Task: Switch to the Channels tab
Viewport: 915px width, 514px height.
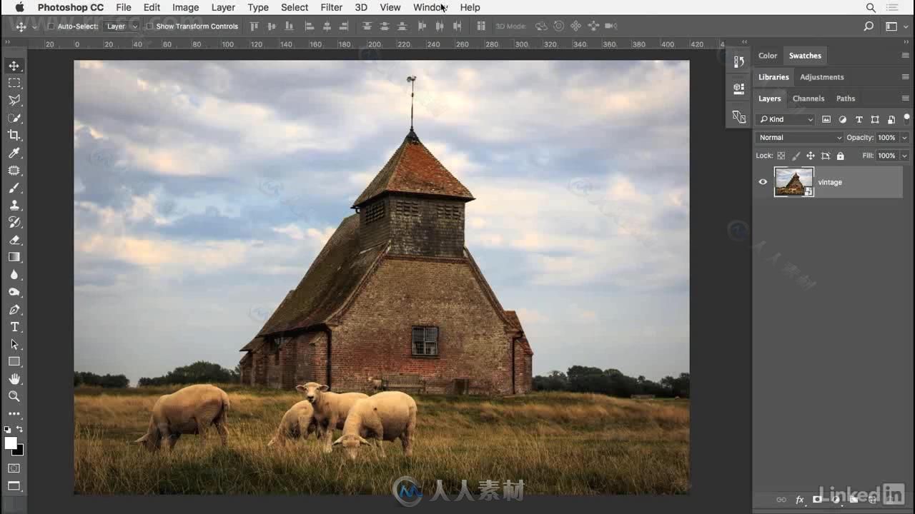Action: pos(808,99)
